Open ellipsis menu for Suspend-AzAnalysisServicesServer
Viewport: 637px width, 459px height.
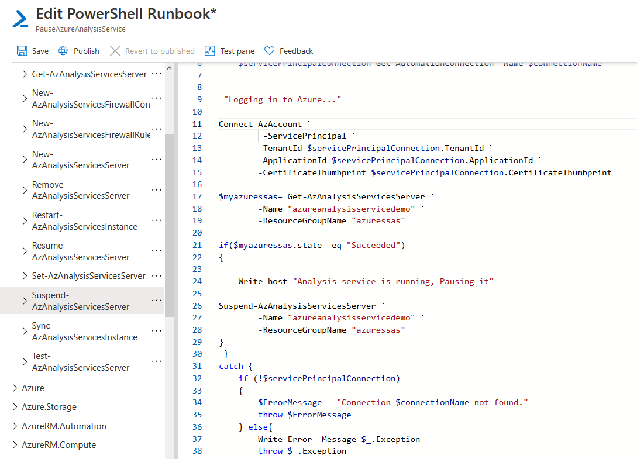156,301
